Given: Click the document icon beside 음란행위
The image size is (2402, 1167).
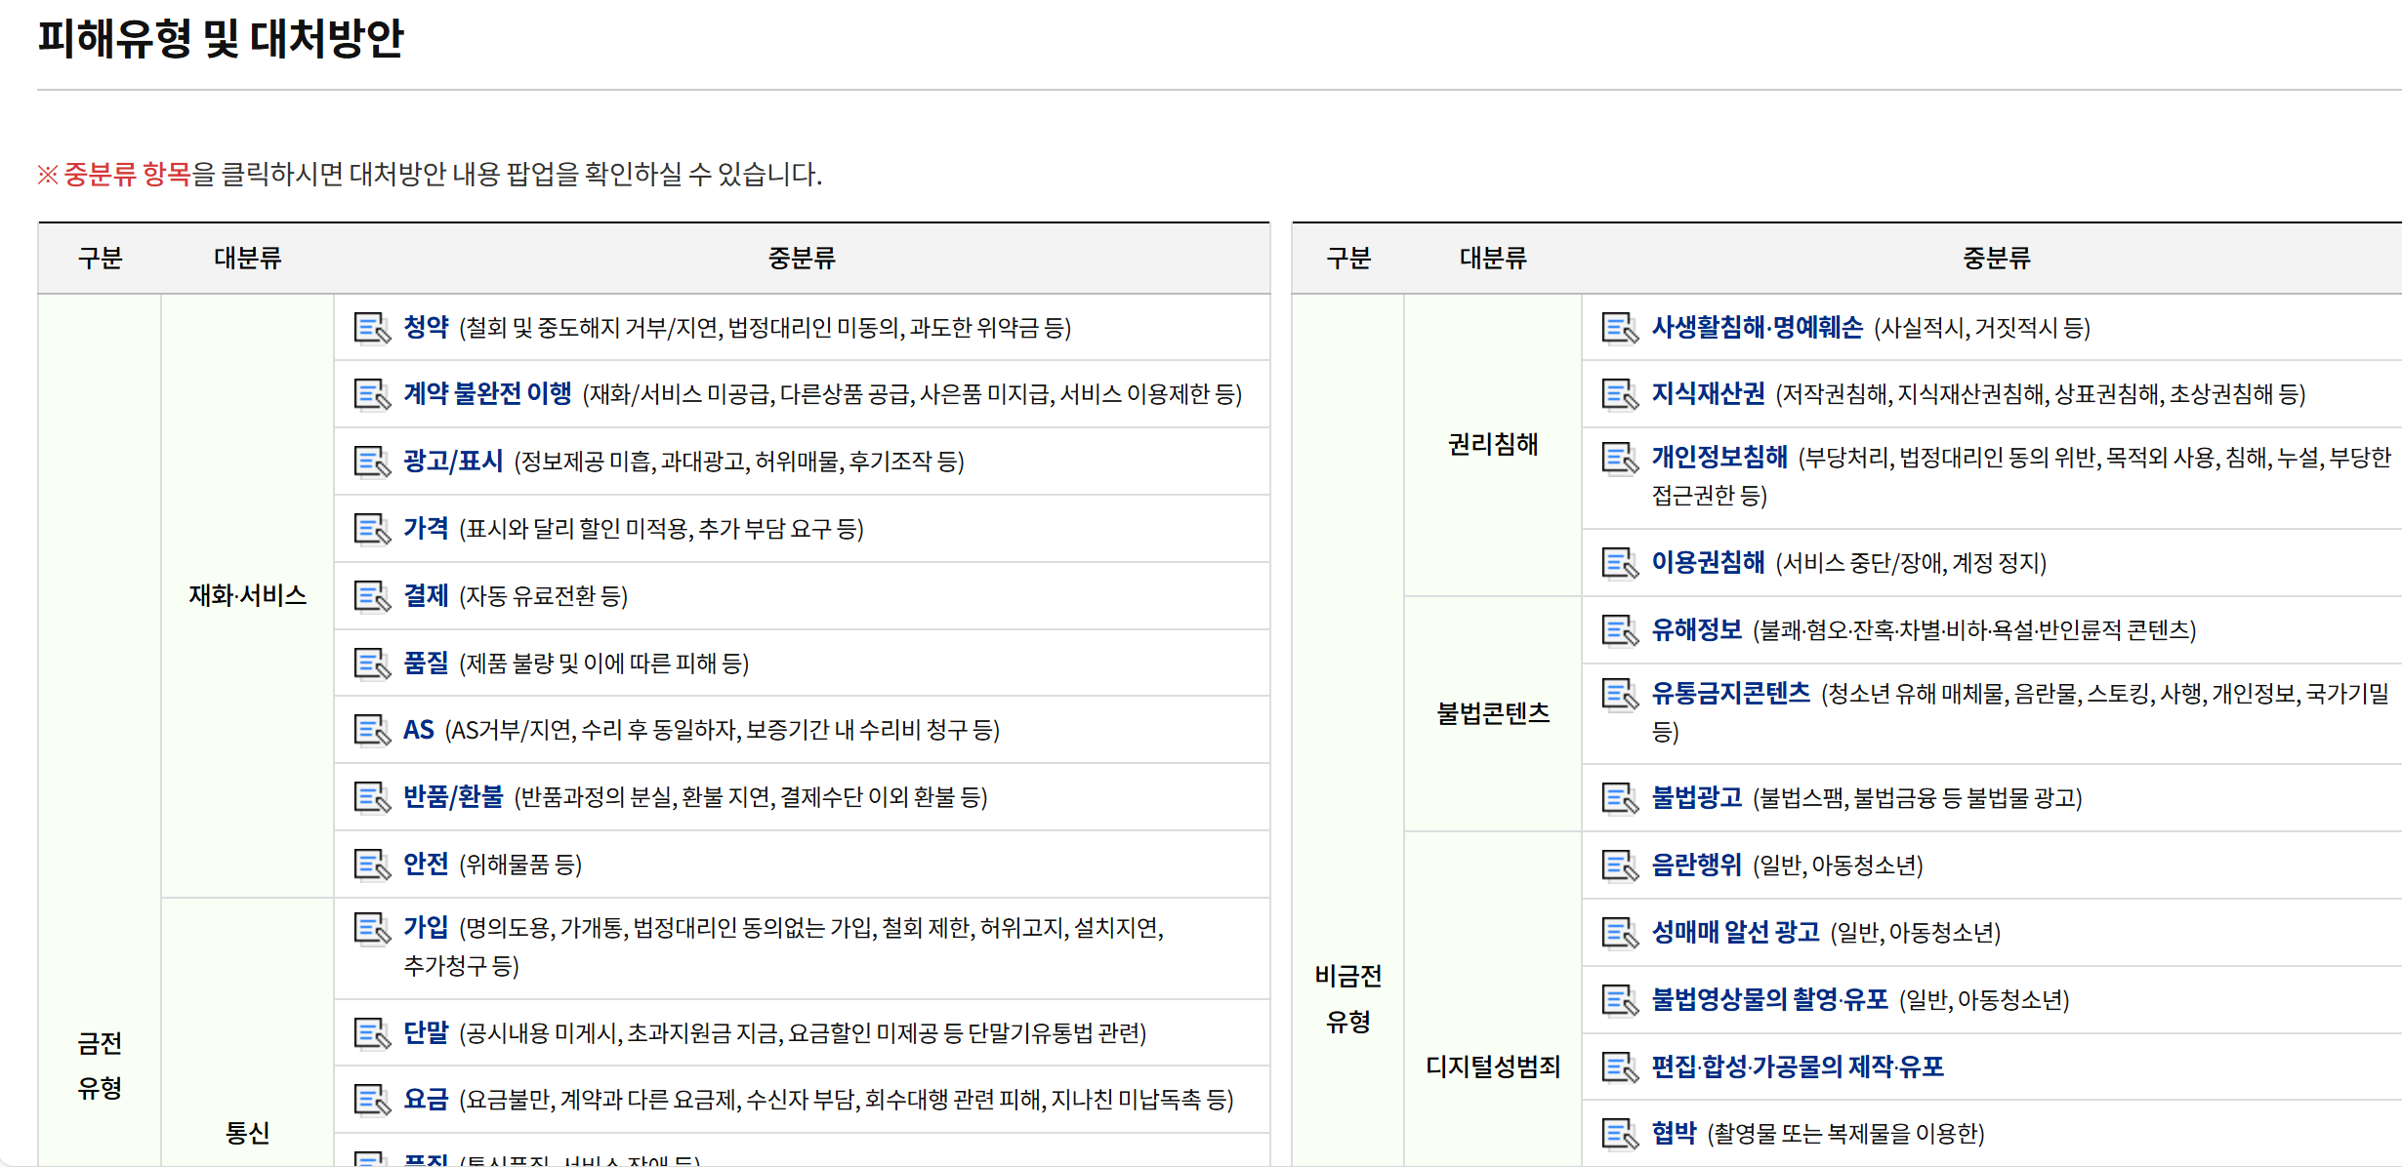Looking at the screenshot, I should click(1620, 865).
